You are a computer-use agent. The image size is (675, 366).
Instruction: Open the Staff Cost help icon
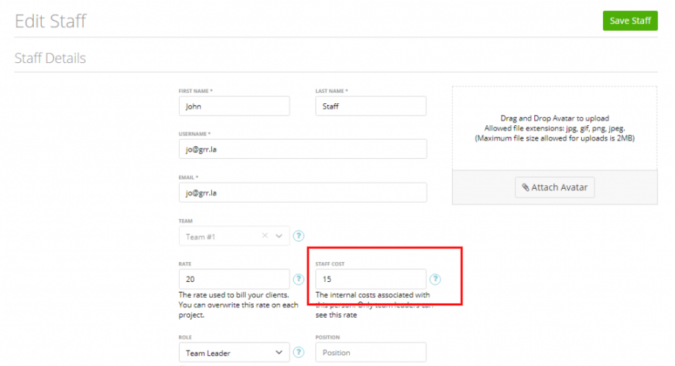pyautogui.click(x=435, y=279)
